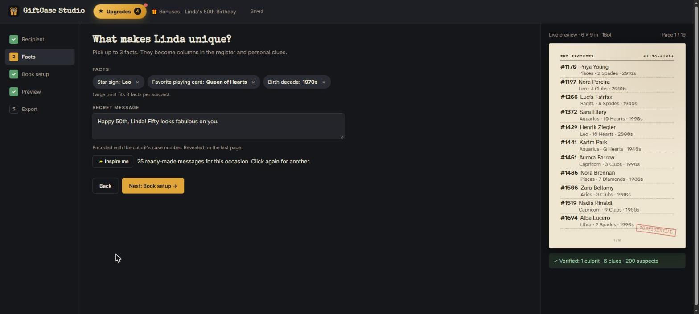Click inside the secret message text box
The image size is (699, 314).
218,126
